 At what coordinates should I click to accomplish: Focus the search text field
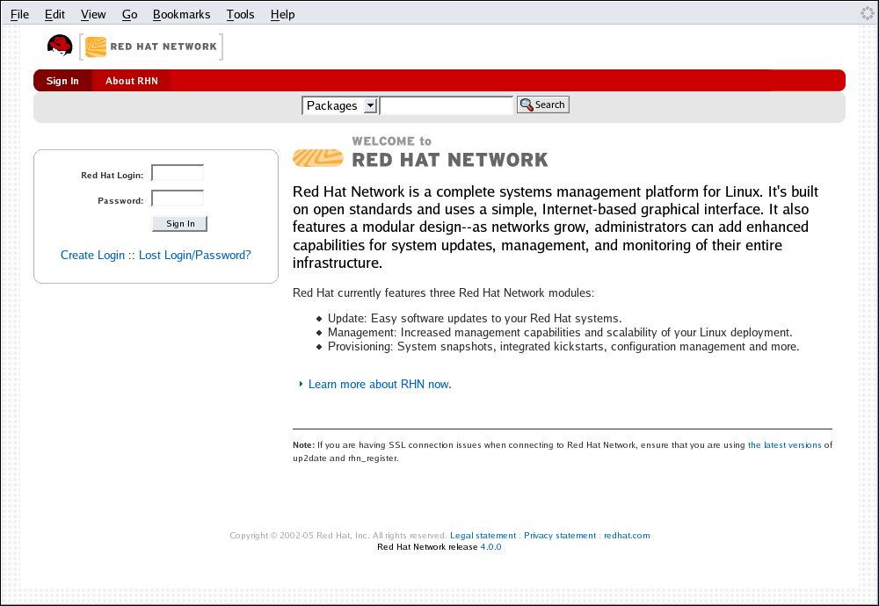click(447, 105)
